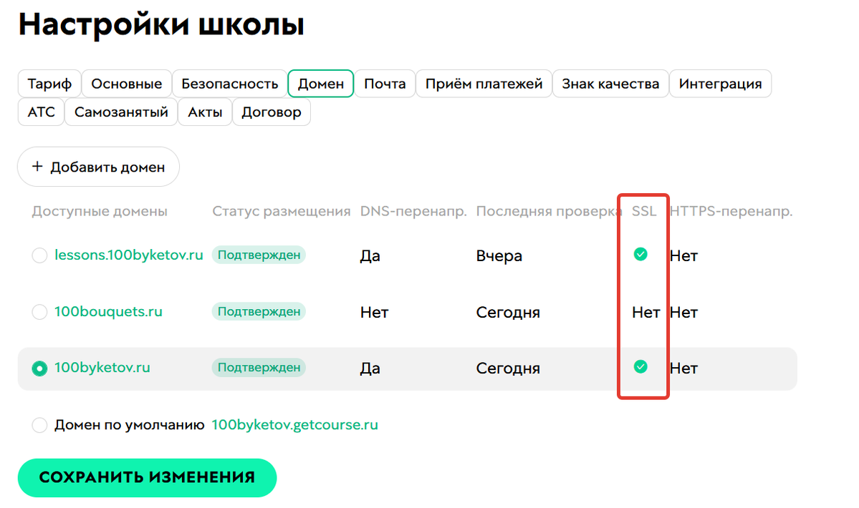Choose the Домен по умолчанию radio

coord(39,425)
